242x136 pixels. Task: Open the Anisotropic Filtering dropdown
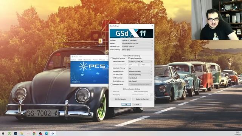click(x=140, y=68)
